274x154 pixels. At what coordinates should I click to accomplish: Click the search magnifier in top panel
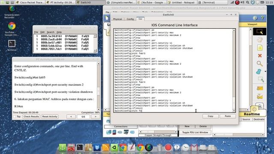[x=247, y=3]
